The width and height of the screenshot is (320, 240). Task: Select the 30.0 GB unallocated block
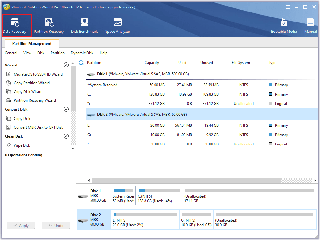point(265,220)
